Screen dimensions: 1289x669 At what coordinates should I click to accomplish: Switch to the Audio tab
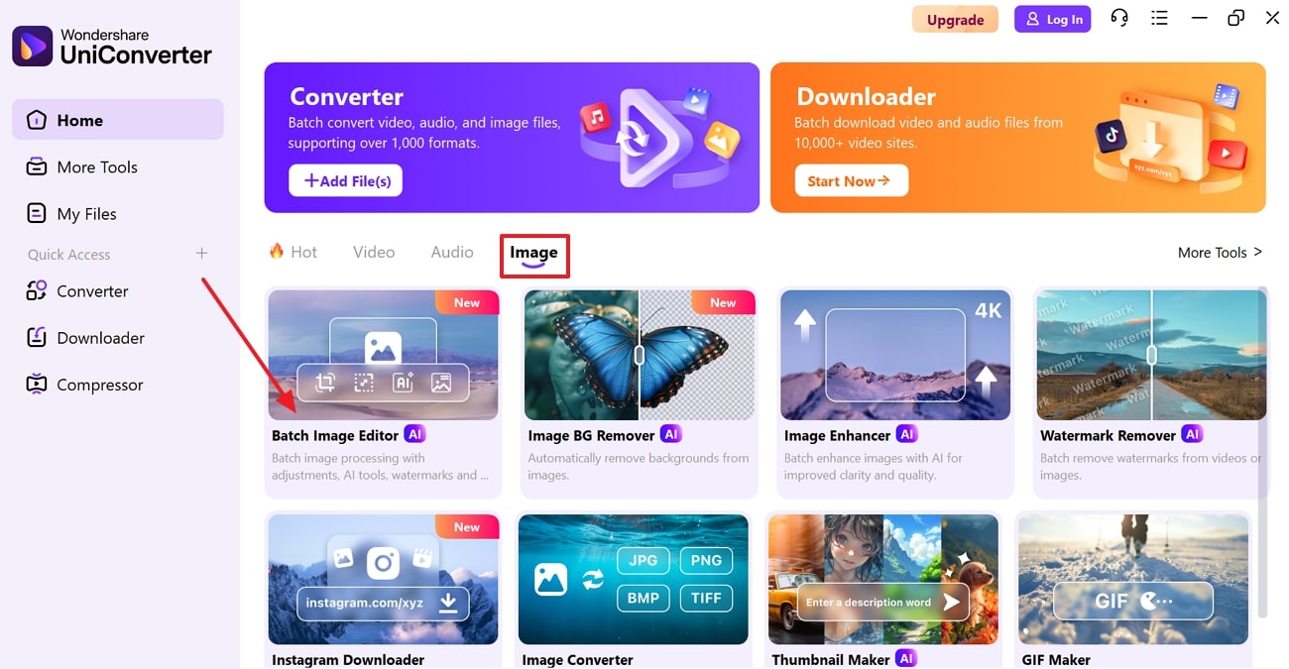(x=452, y=252)
